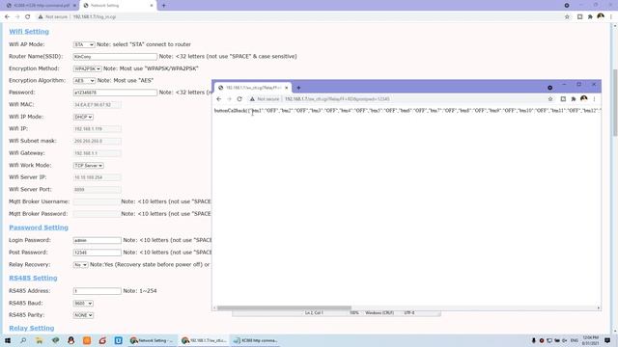Click main page vertical scrollbar

click(614, 102)
